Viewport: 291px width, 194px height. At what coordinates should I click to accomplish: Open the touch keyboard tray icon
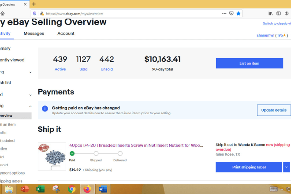273,189
